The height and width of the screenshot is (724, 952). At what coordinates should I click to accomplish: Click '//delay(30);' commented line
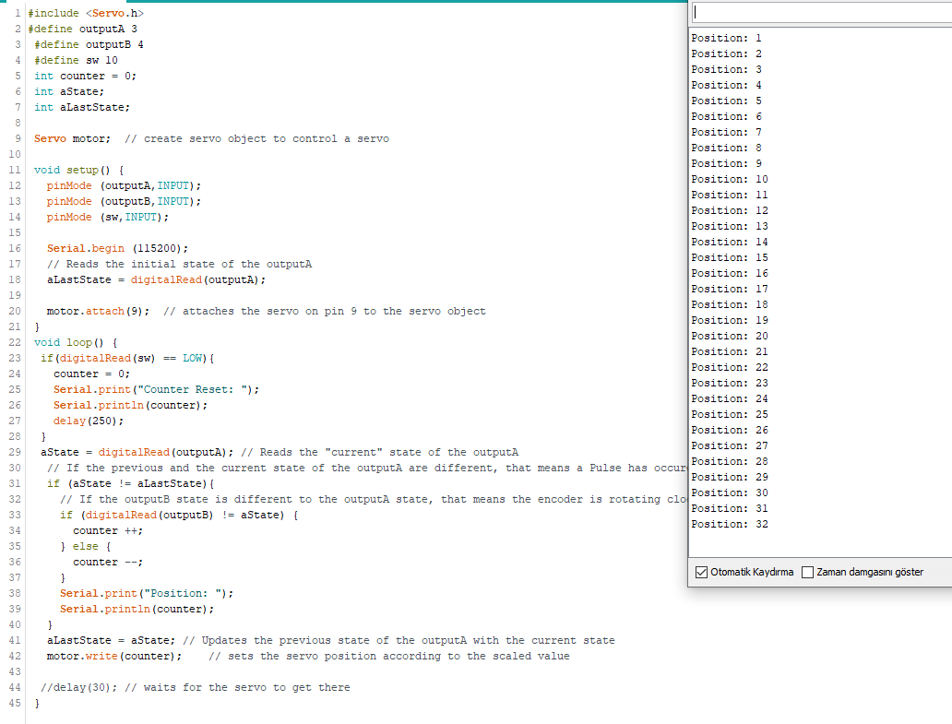coord(79,688)
